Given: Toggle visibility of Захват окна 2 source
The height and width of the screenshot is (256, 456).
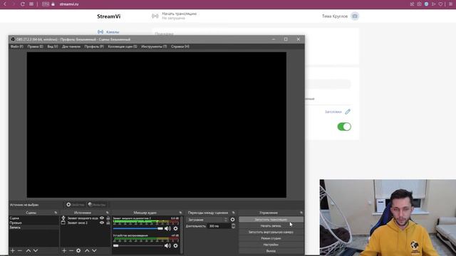Looking at the screenshot, I should (102, 223).
